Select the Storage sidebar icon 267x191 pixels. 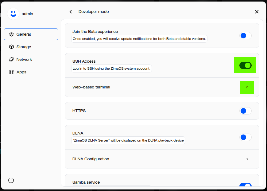12,47
